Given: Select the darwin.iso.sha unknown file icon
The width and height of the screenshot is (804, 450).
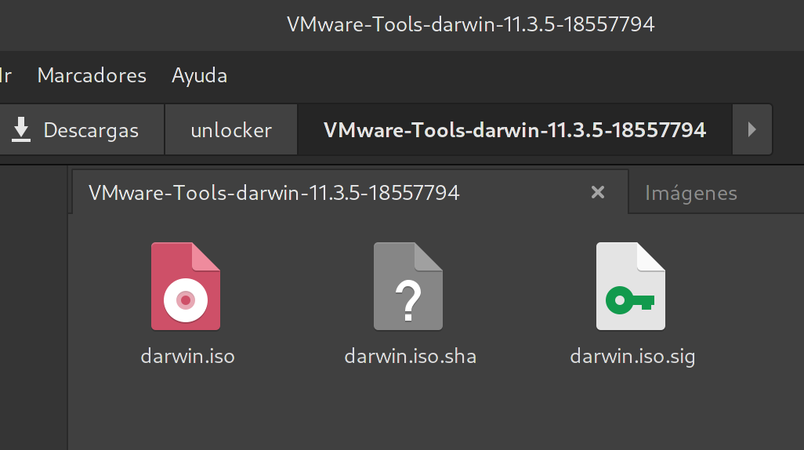Looking at the screenshot, I should 408,286.
